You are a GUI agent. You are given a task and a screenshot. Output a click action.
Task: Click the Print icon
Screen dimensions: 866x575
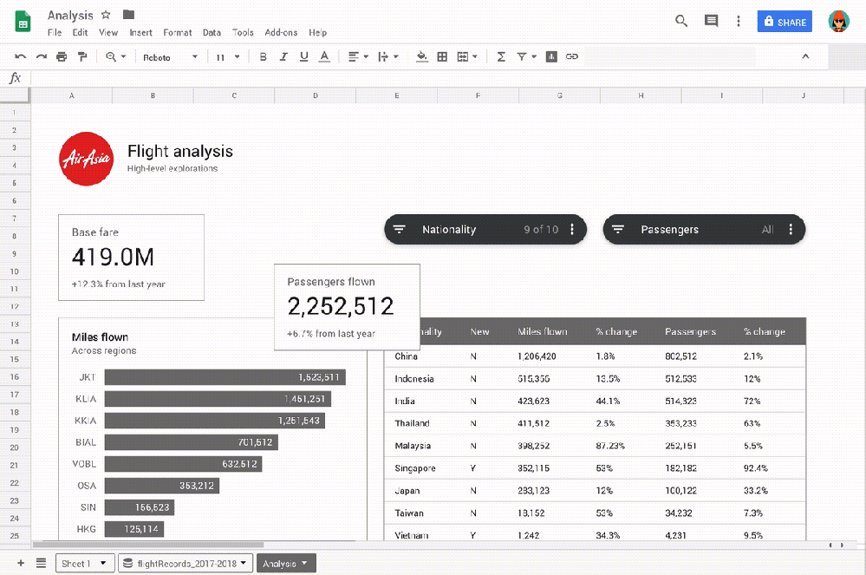coord(61,56)
